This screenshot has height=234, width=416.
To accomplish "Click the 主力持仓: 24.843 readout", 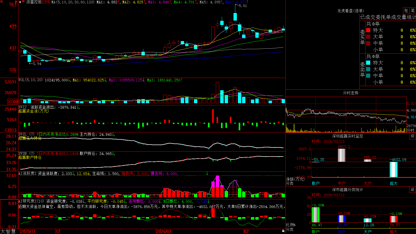I will tap(96, 134).
